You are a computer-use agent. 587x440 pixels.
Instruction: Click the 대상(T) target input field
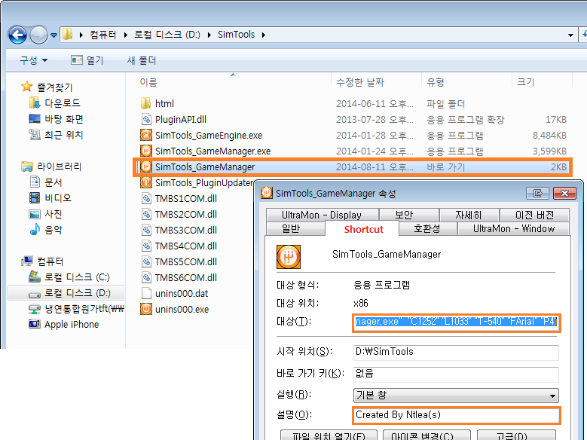[x=456, y=322]
